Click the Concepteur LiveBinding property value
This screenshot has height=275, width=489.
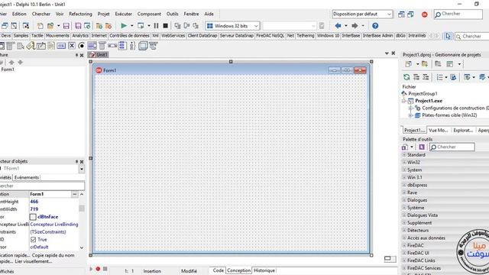[54, 224]
